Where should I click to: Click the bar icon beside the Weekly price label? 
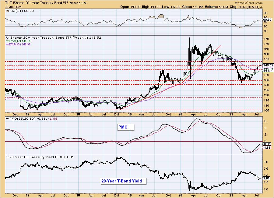(7, 37)
